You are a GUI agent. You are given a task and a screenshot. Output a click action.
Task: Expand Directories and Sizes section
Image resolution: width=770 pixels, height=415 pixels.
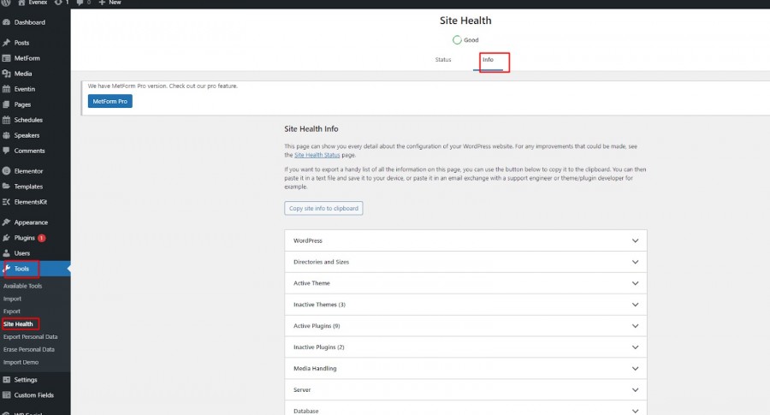tap(465, 262)
